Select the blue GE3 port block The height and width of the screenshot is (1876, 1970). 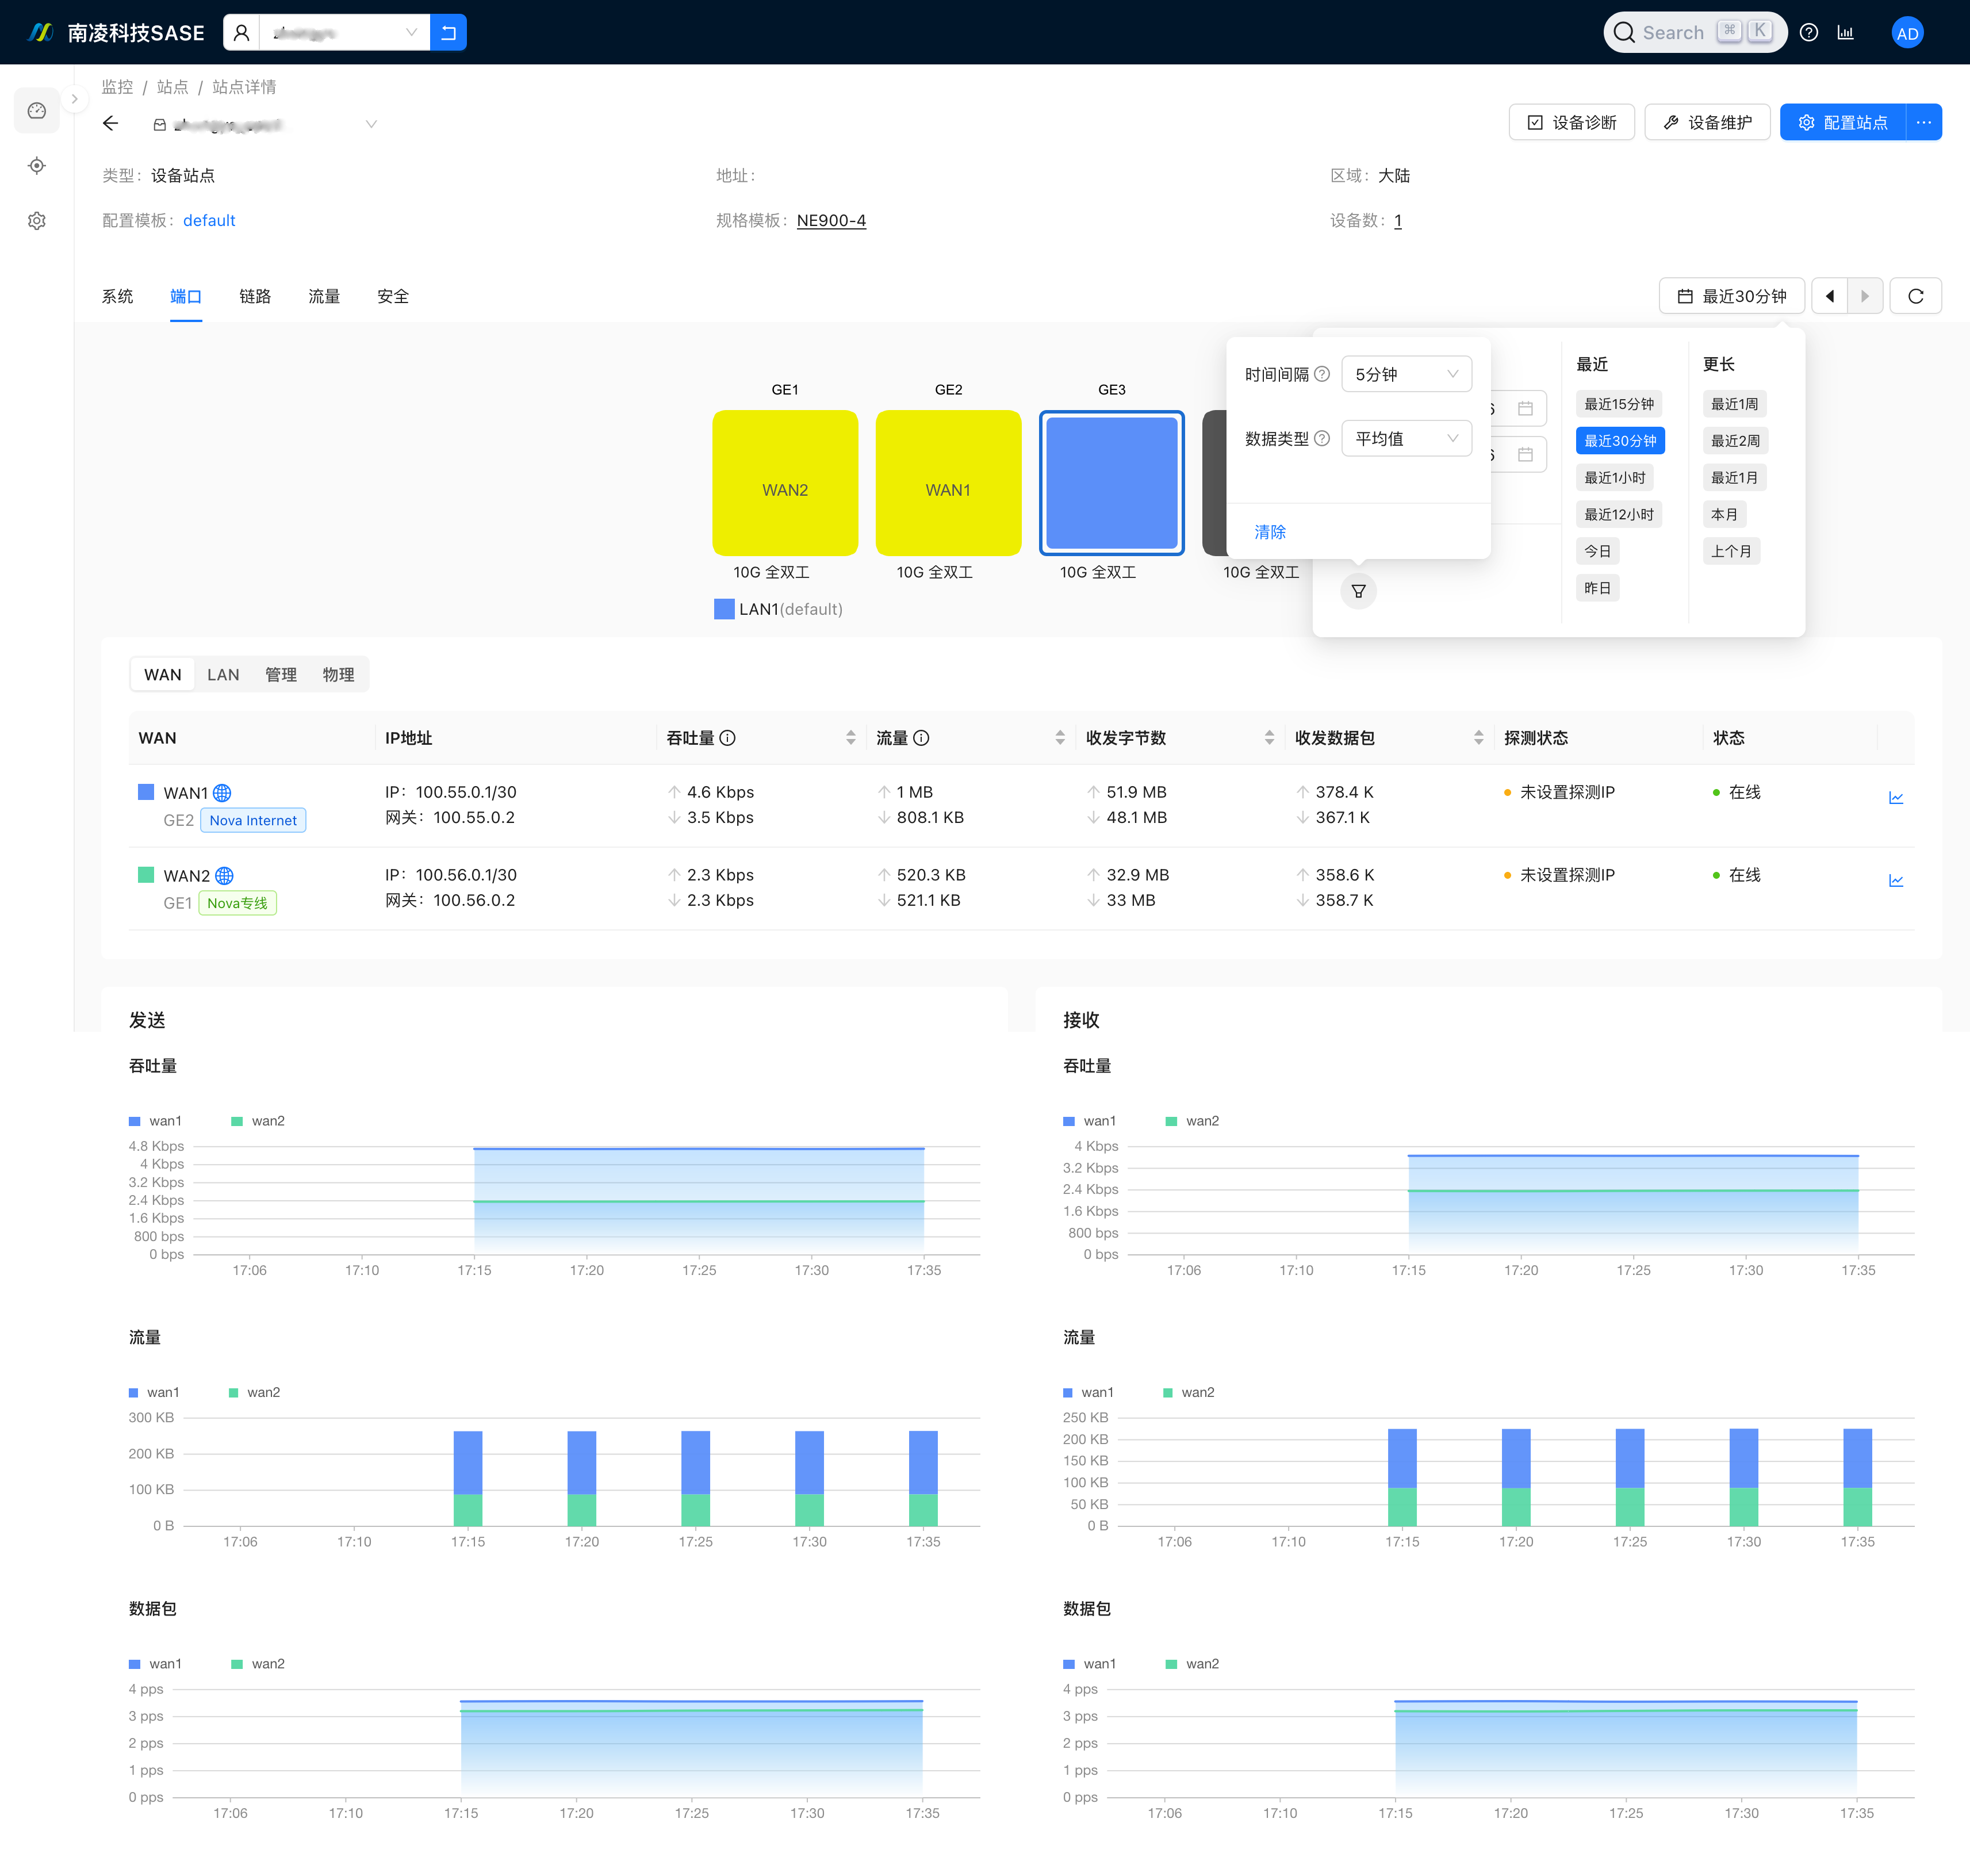1111,483
